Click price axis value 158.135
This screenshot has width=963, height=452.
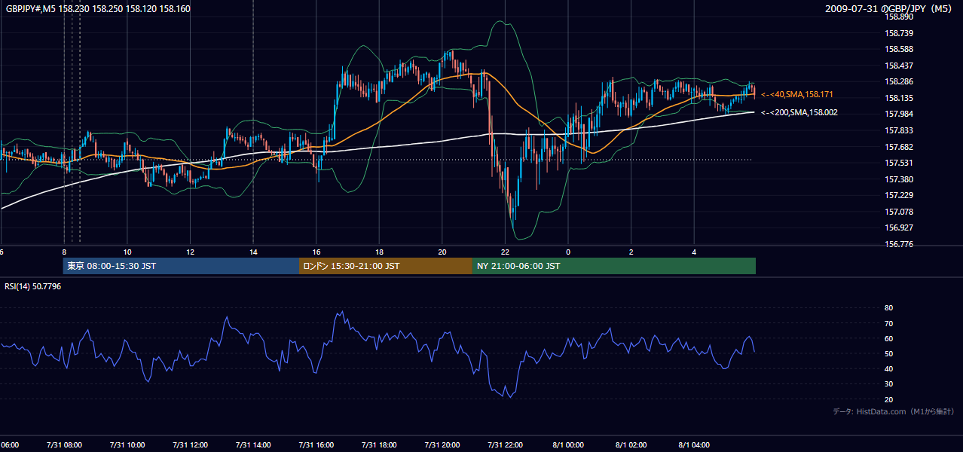(899, 98)
